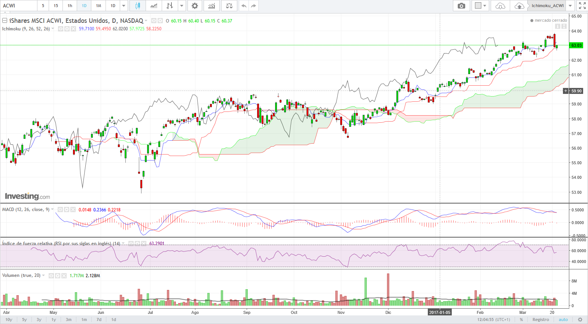Image resolution: width=588 pixels, height=324 pixels.
Task: Expand chart style dropdown arrow
Action: 182,6
